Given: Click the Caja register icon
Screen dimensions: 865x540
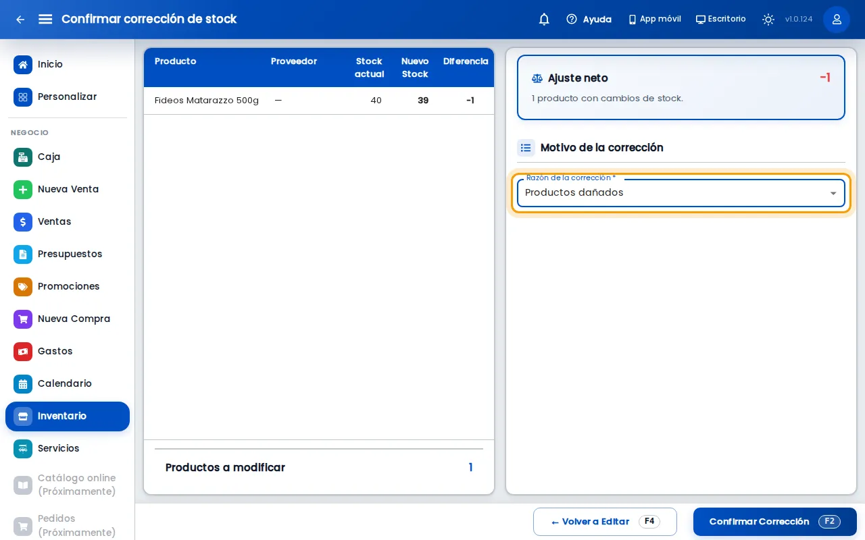Looking at the screenshot, I should (x=23, y=157).
